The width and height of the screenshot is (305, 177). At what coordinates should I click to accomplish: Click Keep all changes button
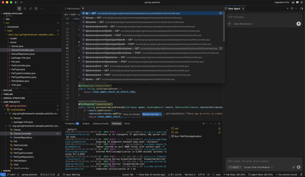tap(132, 114)
